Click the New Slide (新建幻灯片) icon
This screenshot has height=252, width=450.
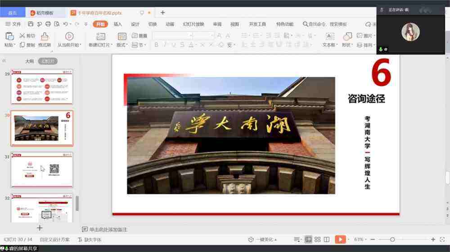coord(100,36)
